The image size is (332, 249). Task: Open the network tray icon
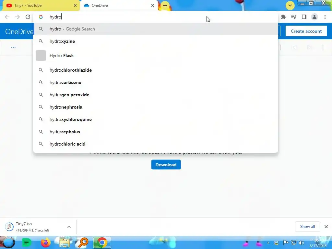tap(294, 243)
